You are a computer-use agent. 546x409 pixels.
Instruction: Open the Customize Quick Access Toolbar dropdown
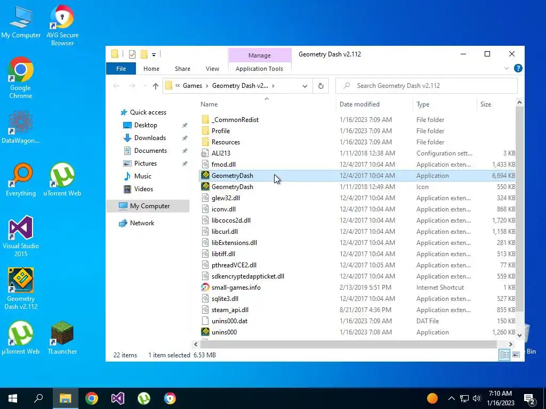point(154,55)
